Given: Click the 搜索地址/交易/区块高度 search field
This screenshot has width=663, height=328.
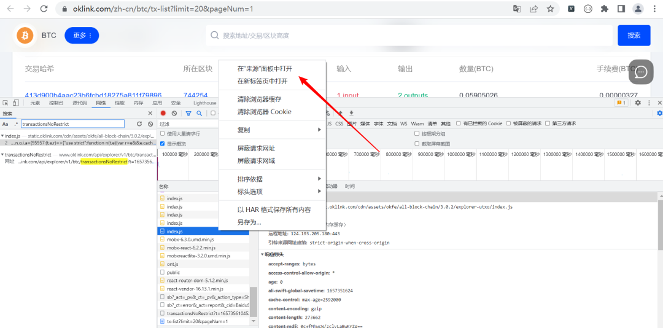Looking at the screenshot, I should 409,36.
